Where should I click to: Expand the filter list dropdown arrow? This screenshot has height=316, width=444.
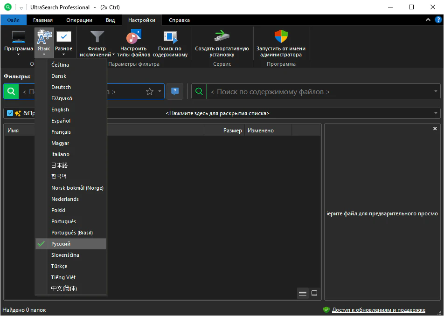[x=436, y=113]
